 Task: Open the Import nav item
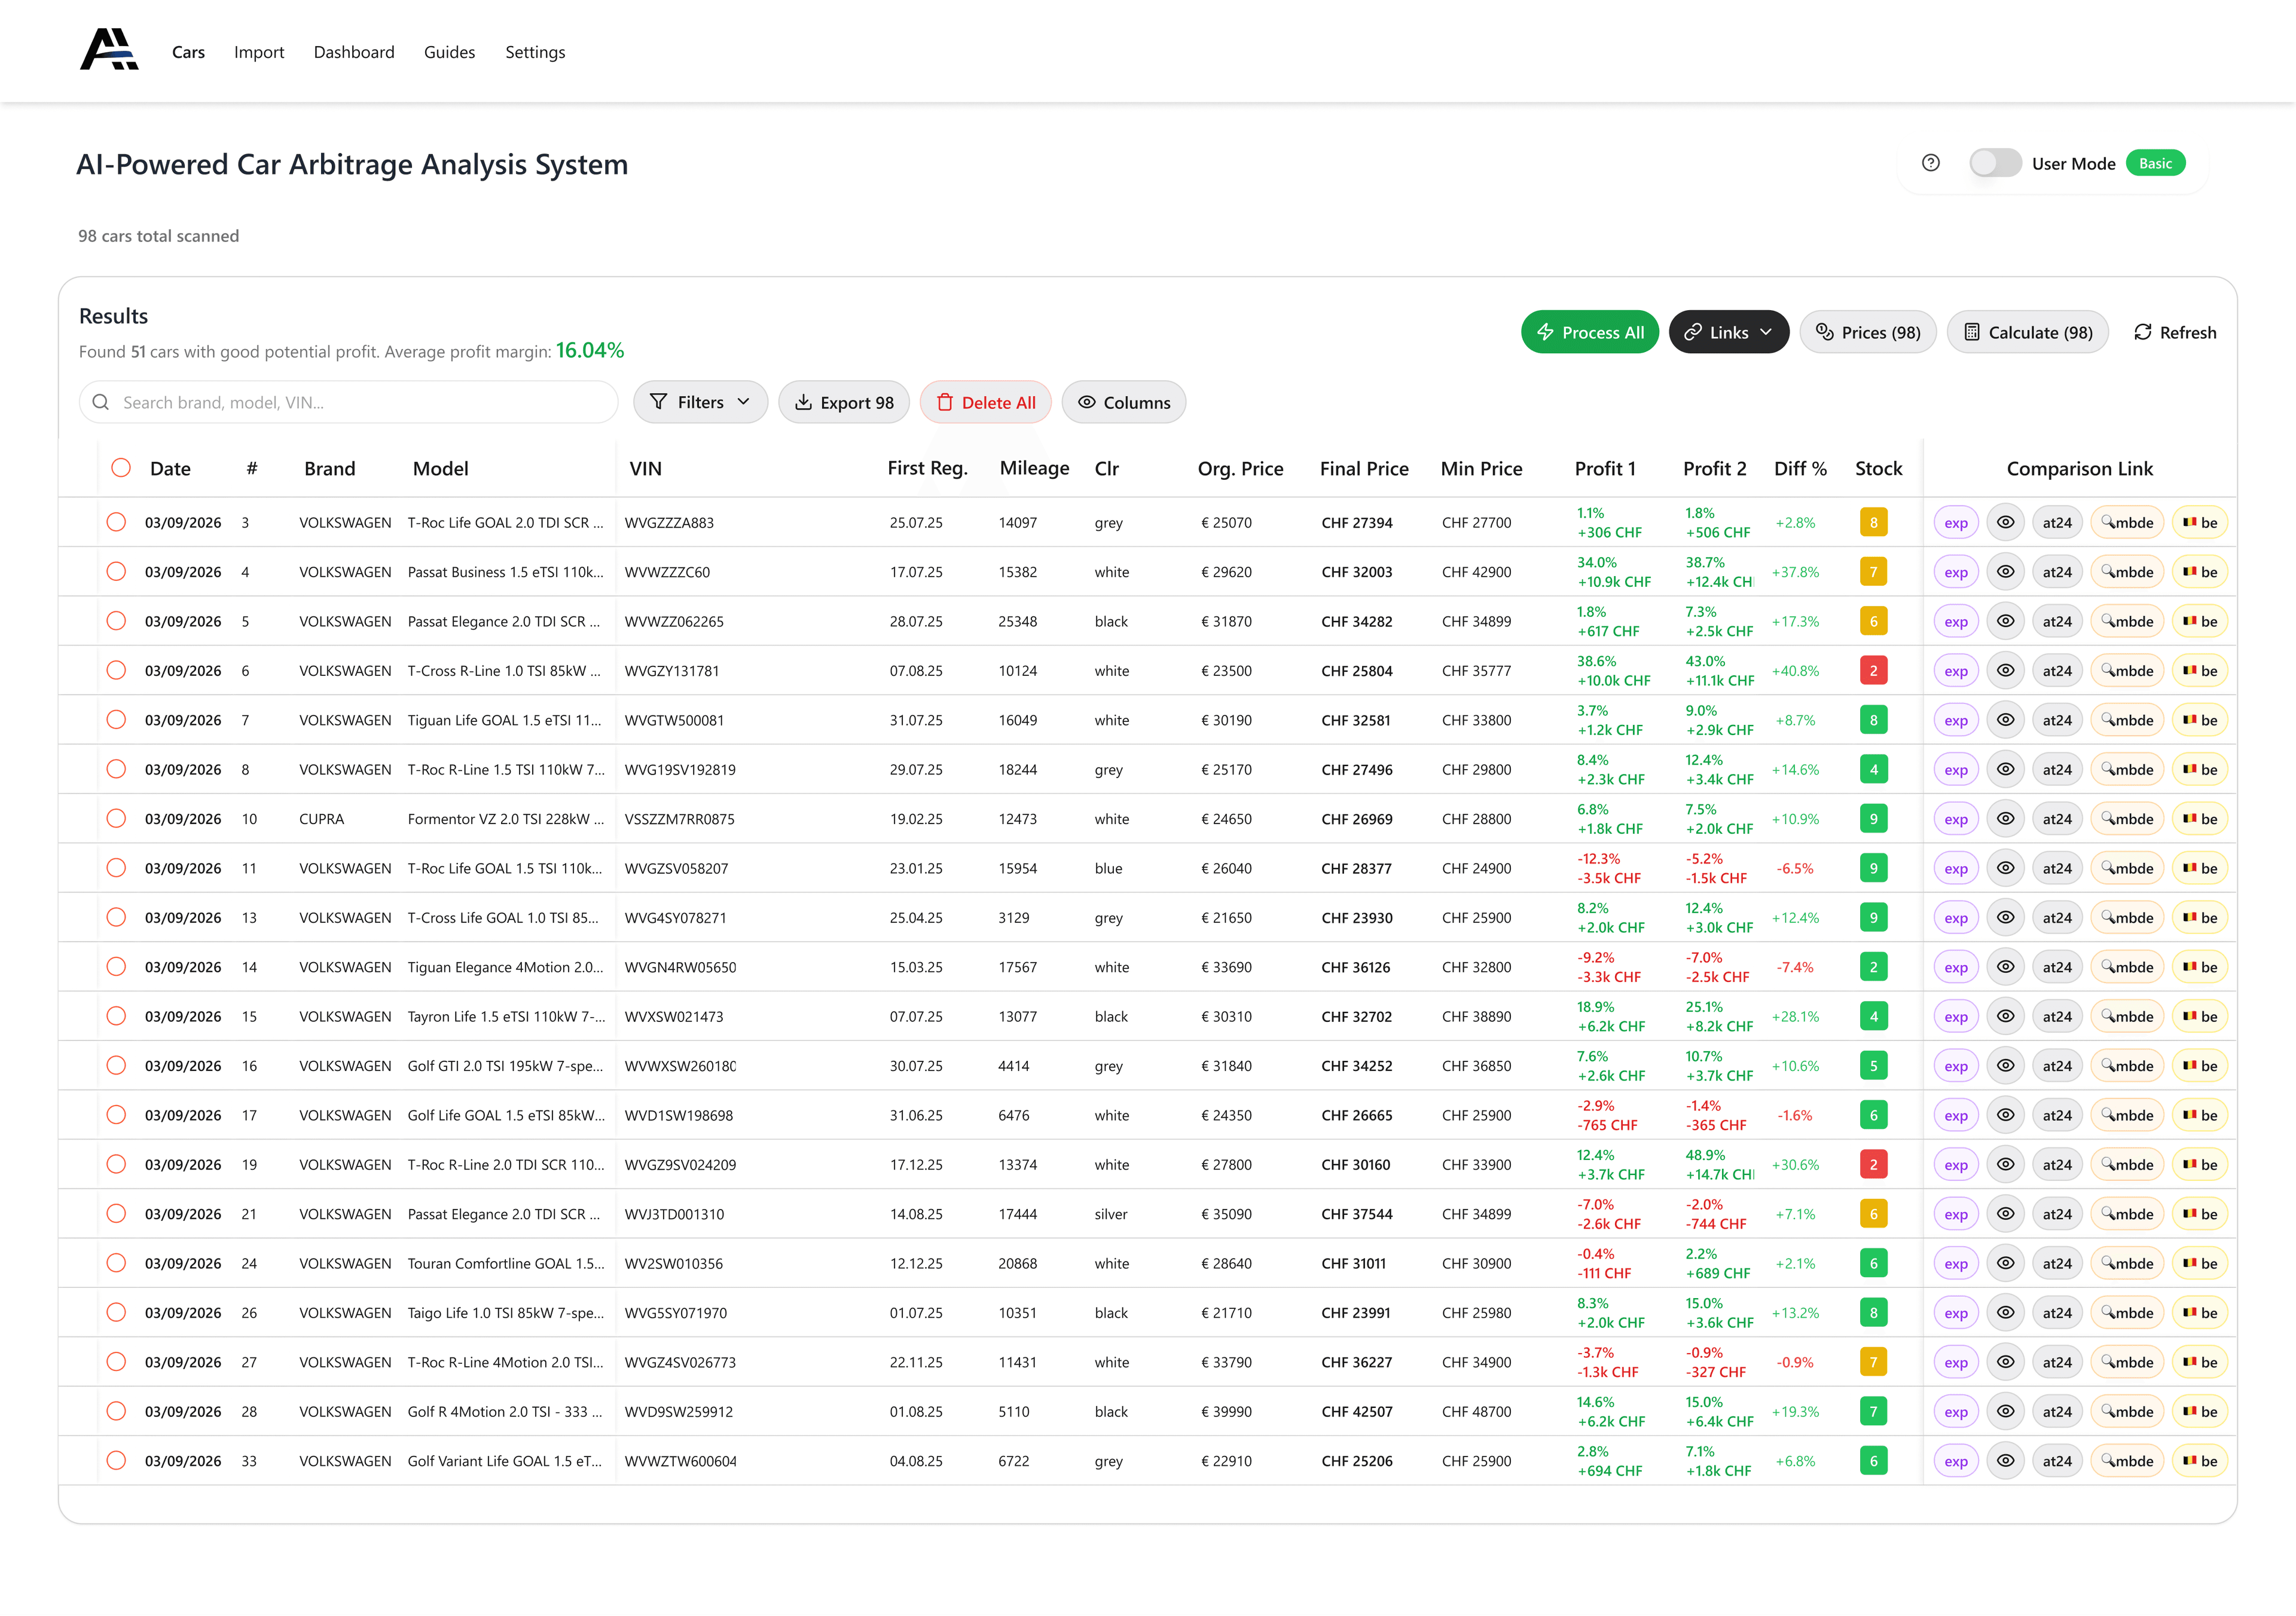pos(259,52)
